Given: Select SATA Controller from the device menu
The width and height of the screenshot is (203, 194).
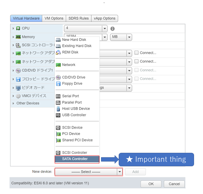Looking at the screenshot, I should [x=77, y=159].
